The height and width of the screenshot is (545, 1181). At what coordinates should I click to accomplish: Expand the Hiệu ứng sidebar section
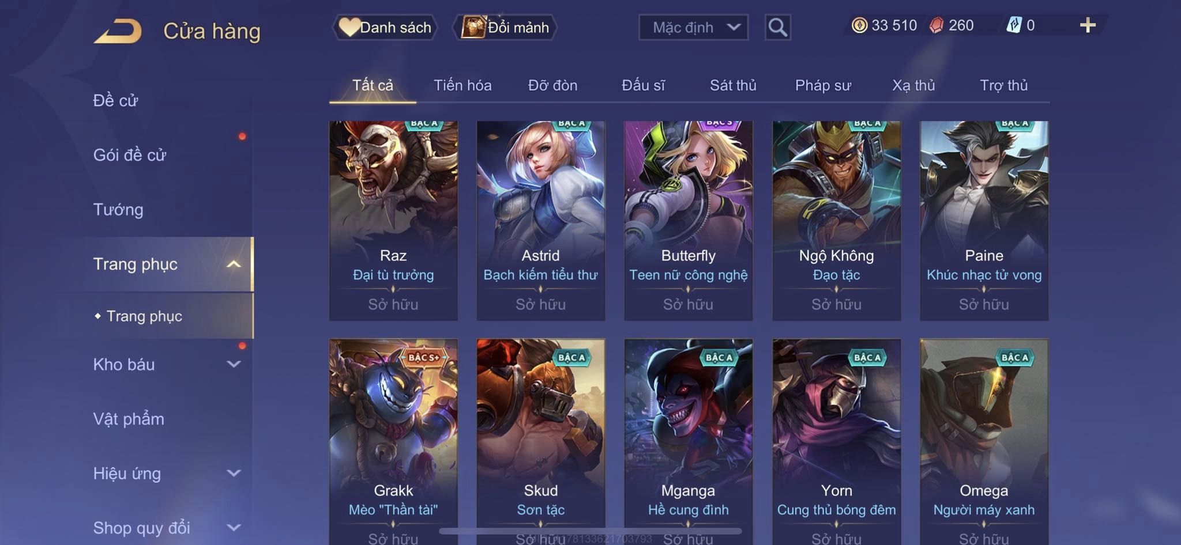tap(234, 473)
